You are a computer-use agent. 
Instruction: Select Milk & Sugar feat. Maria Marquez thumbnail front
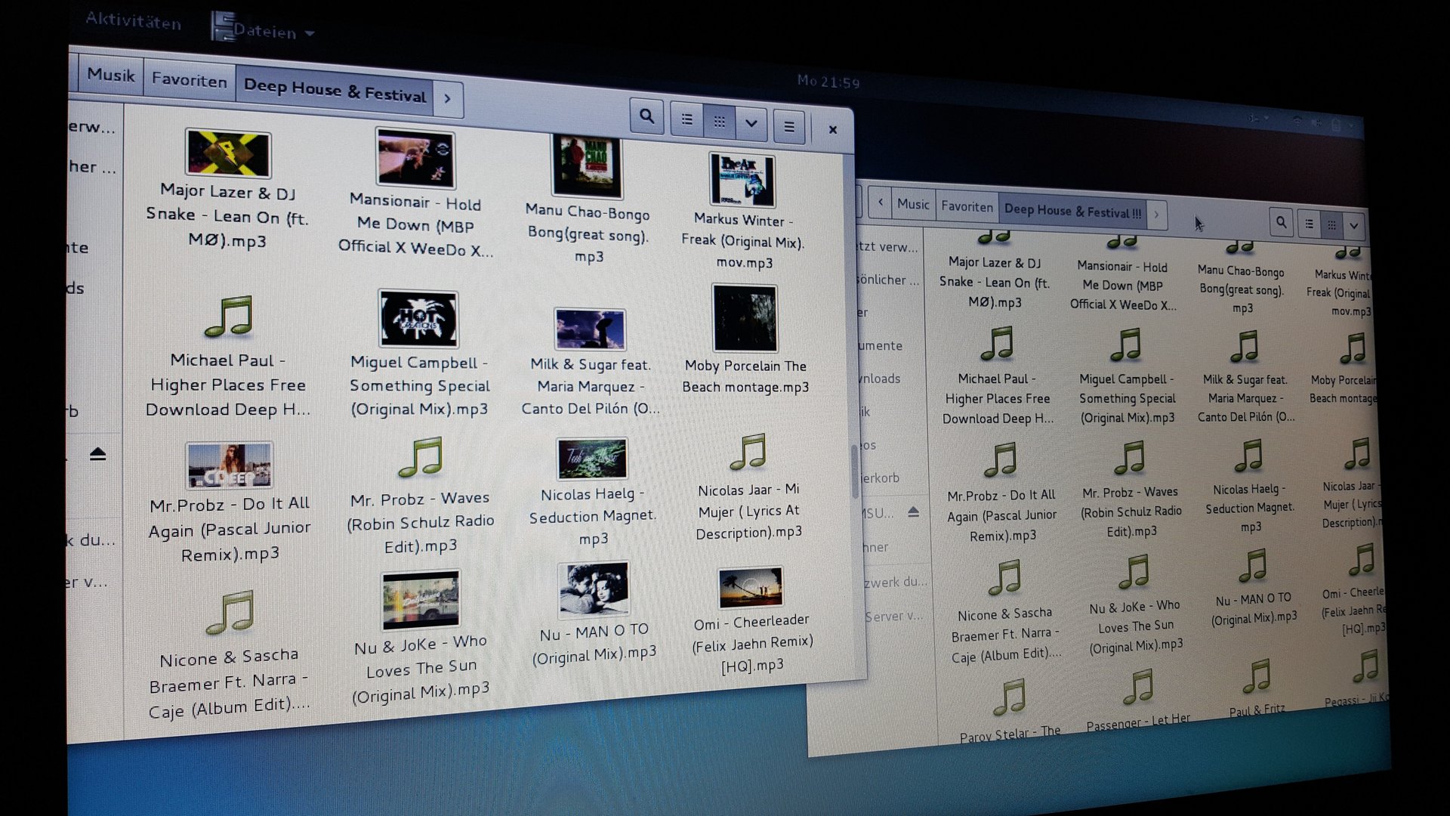[x=590, y=329]
